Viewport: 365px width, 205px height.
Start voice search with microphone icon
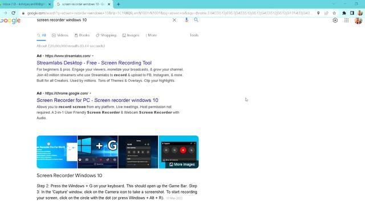tap(186, 20)
